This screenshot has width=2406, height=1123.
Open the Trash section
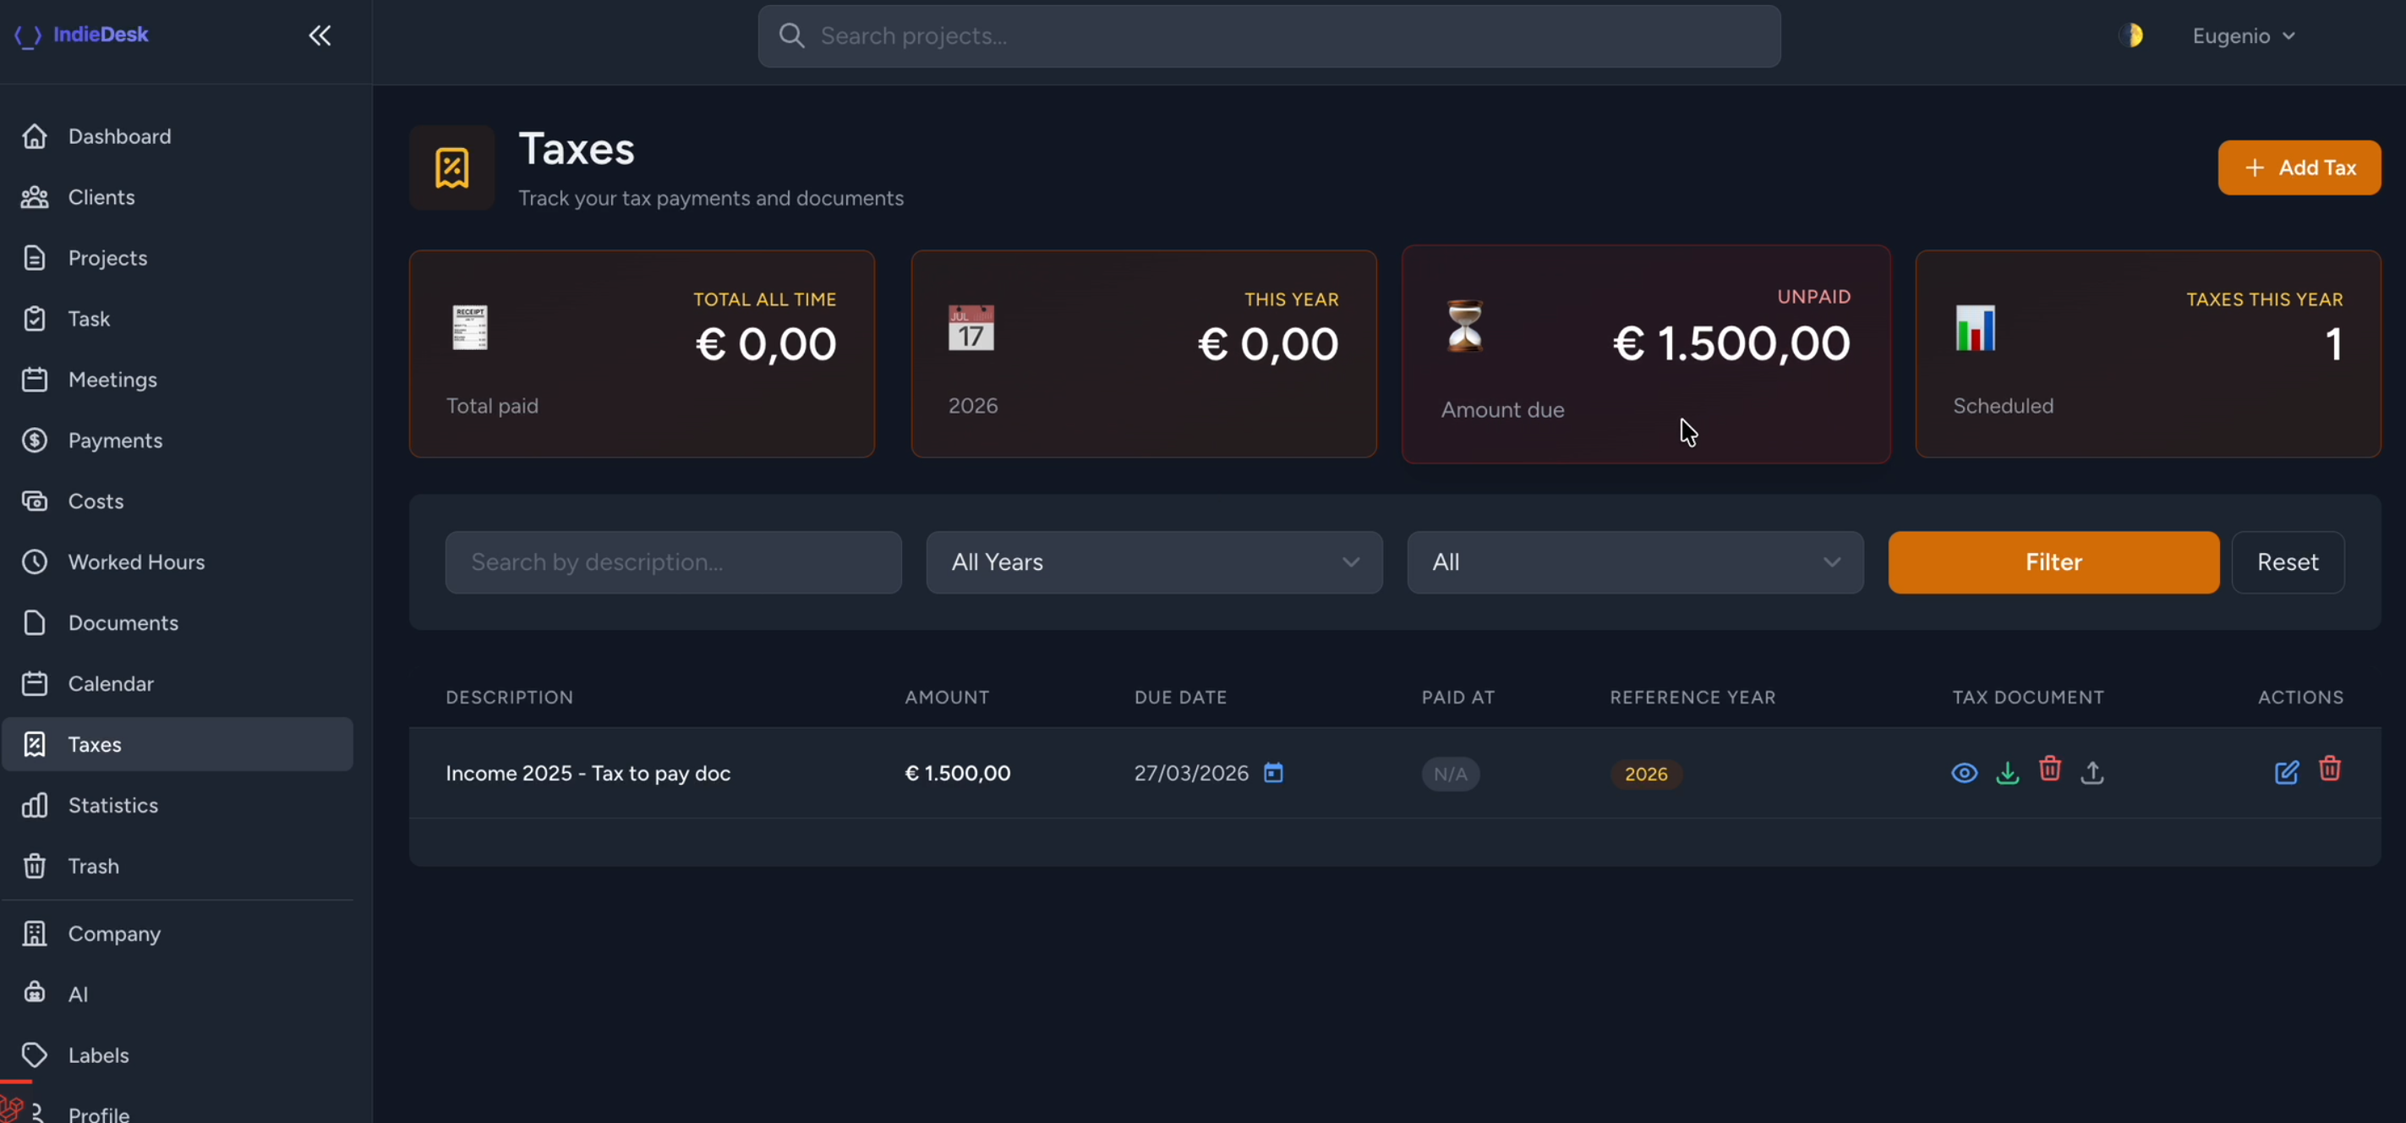93,866
